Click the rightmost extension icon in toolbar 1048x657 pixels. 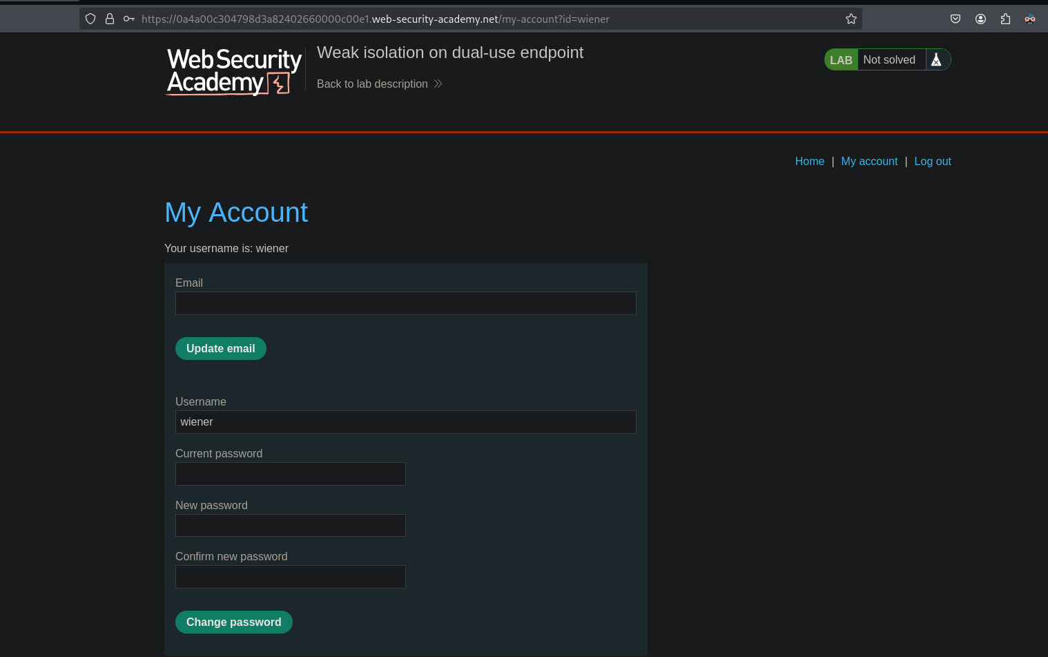coord(1030,19)
